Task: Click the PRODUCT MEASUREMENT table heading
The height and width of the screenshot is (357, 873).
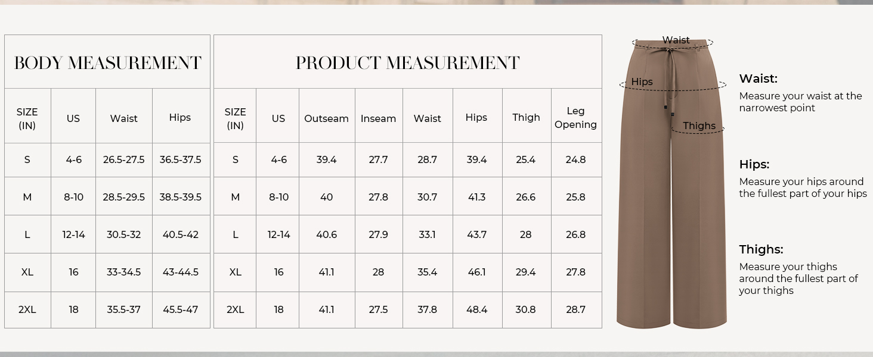Action: click(408, 63)
